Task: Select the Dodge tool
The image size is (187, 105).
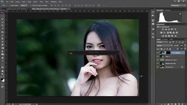Action: click(2, 55)
